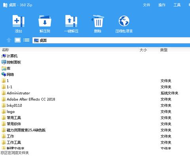
Task: Click the 常用软件 folder icon
Action: click(4, 124)
